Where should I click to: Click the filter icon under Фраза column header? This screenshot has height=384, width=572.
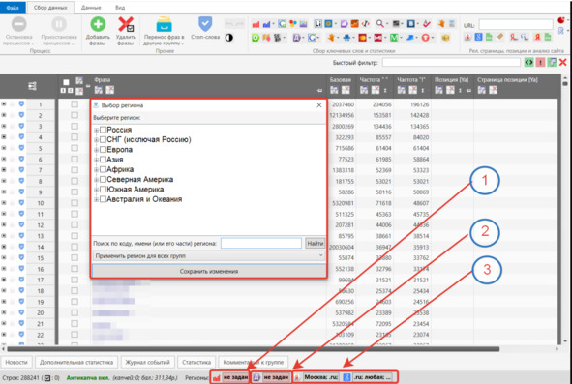click(x=98, y=90)
